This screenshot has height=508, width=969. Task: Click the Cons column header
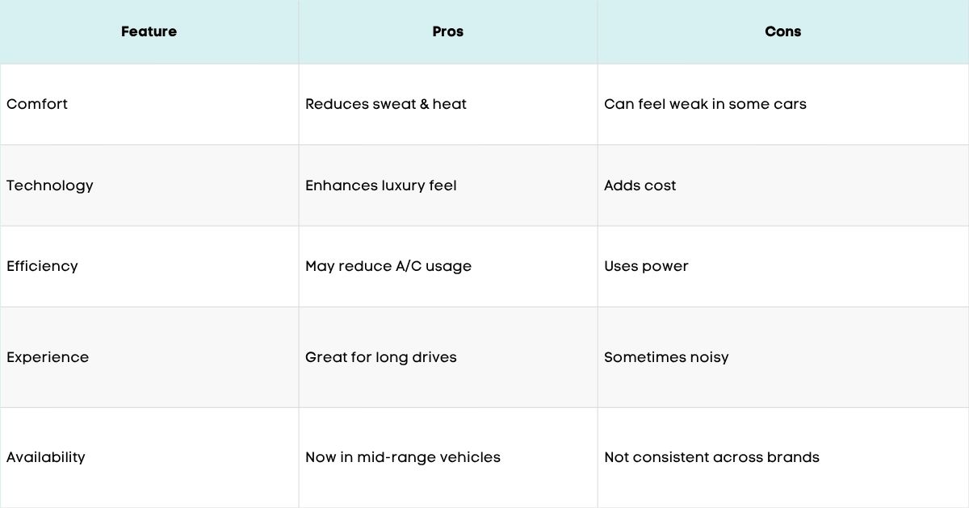click(782, 32)
